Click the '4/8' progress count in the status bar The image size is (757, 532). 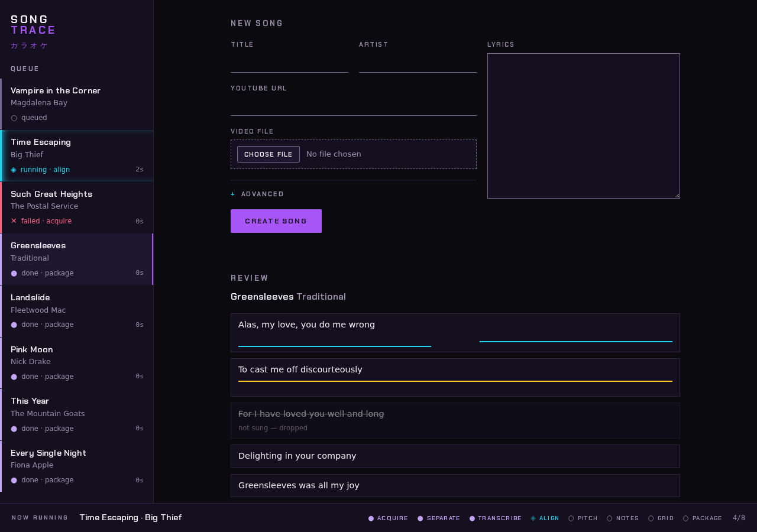click(739, 518)
